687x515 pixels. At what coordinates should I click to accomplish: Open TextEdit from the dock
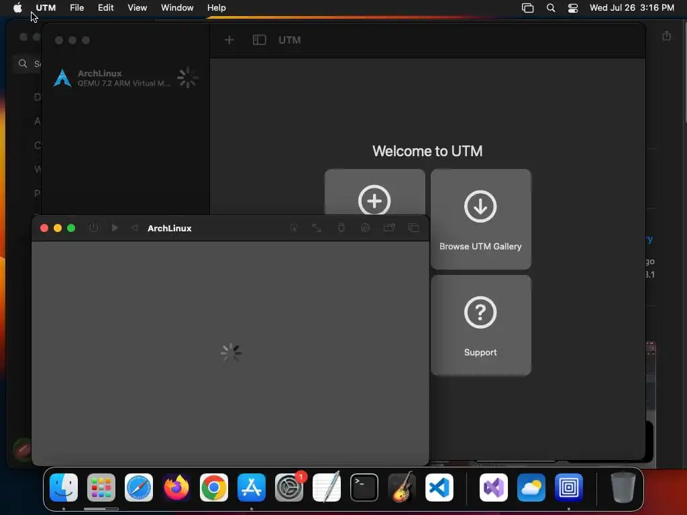click(x=327, y=488)
